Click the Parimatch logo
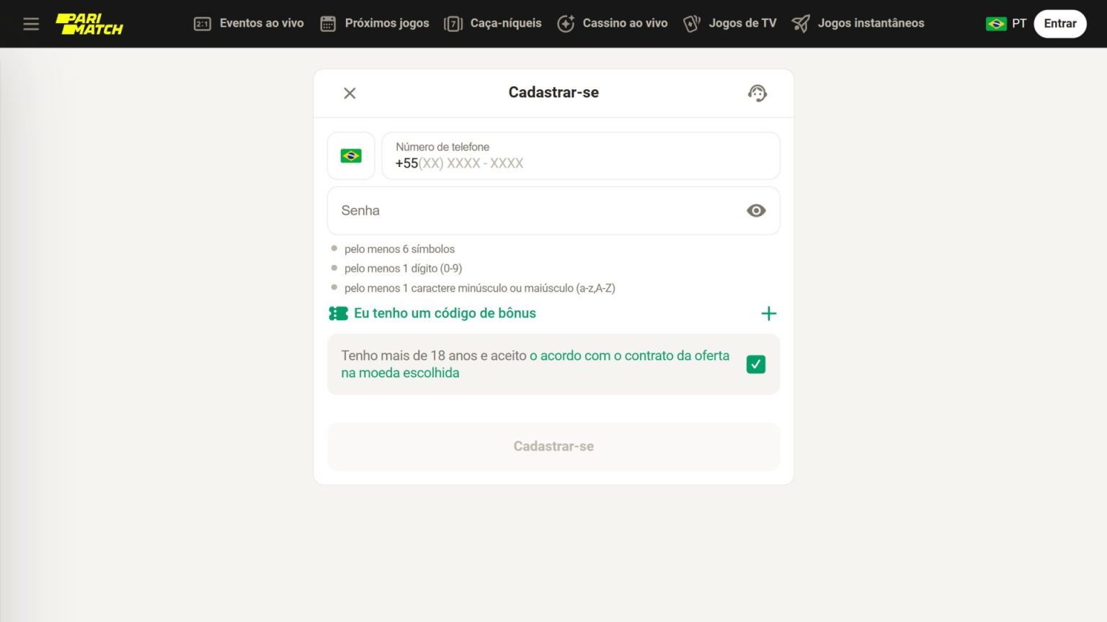Viewport: 1107px width, 622px height. pos(89,24)
